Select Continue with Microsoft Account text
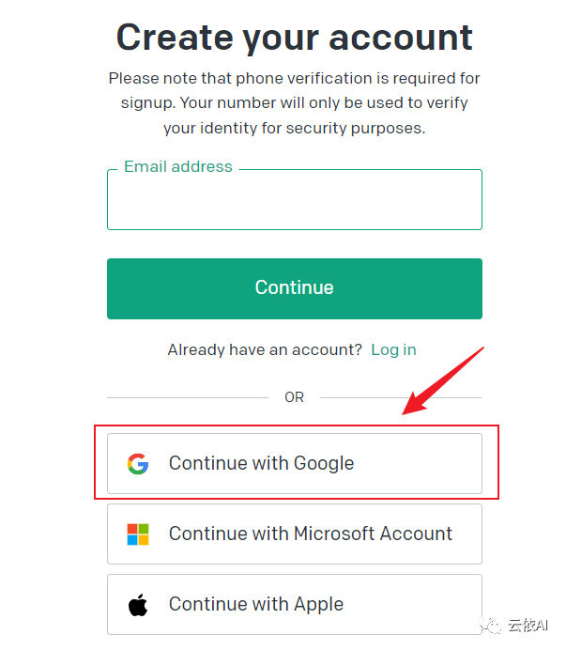The image size is (566, 650). pyautogui.click(x=310, y=534)
